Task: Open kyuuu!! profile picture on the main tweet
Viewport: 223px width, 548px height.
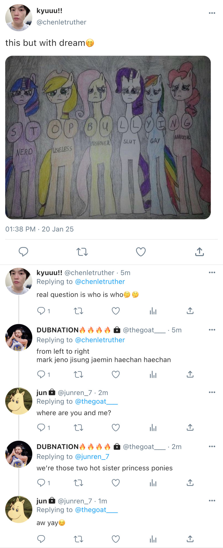Action: click(19, 18)
